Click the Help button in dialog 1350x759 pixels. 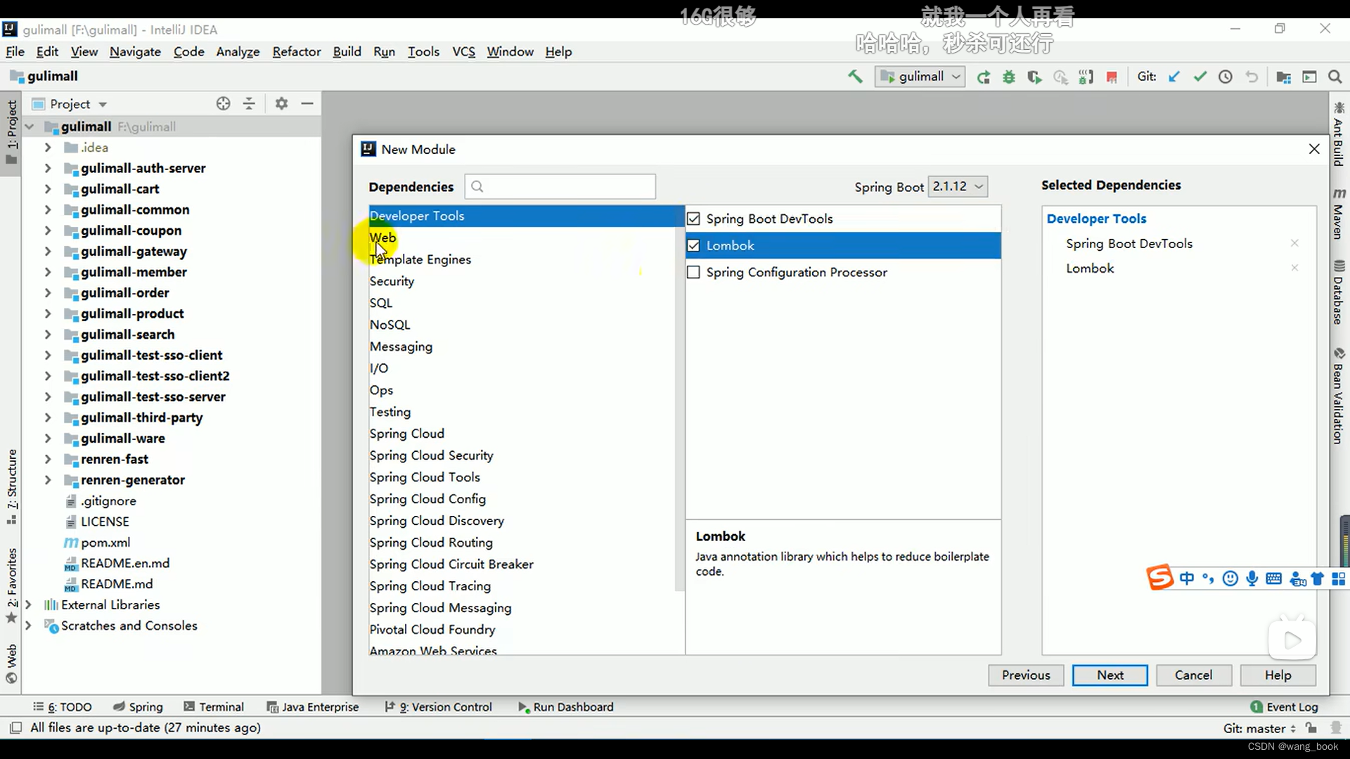[1278, 675]
